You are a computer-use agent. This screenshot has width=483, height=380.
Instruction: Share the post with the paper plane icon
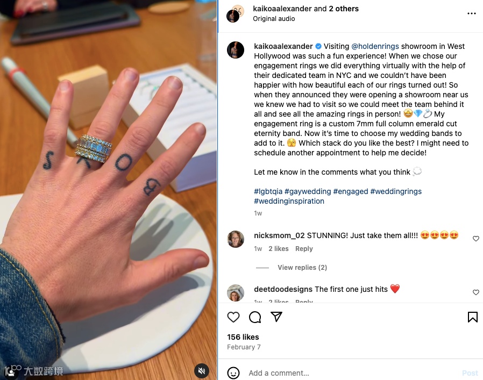pos(276,317)
